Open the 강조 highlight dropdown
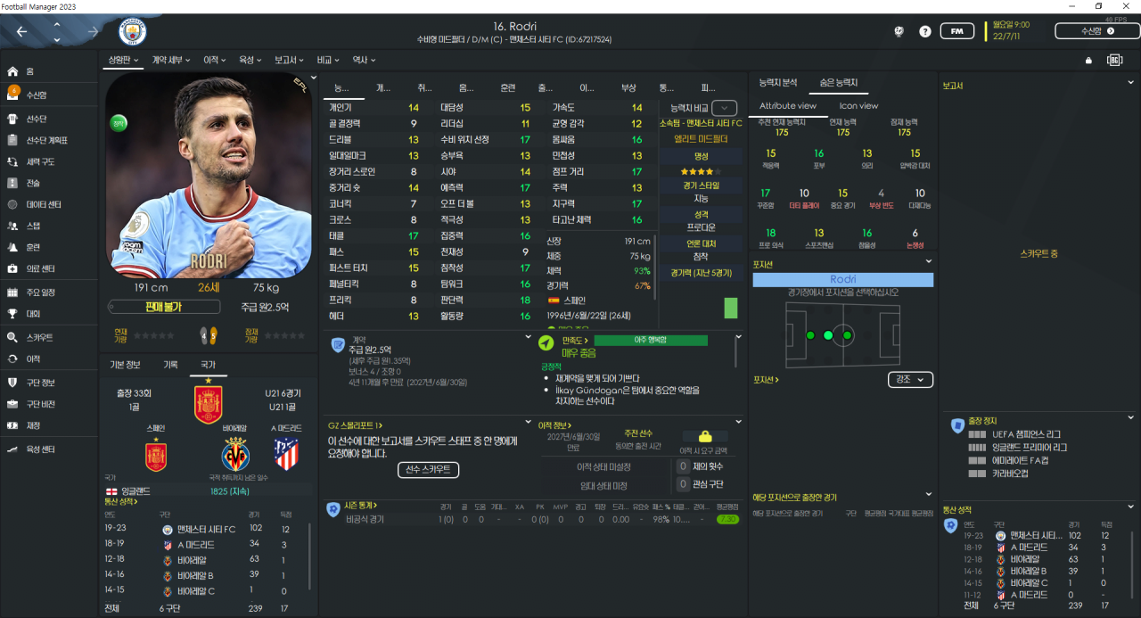The width and height of the screenshot is (1141, 618). pyautogui.click(x=911, y=379)
